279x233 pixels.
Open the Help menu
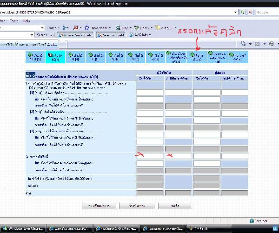pyautogui.click(x=27, y=21)
